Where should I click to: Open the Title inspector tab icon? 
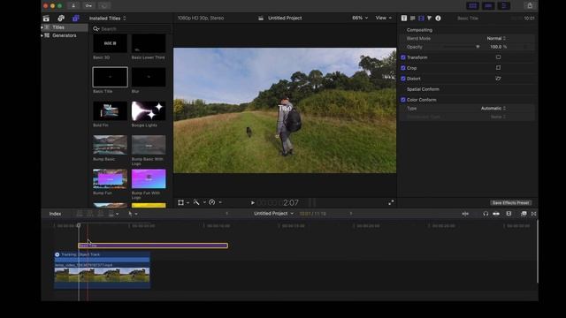point(404,18)
